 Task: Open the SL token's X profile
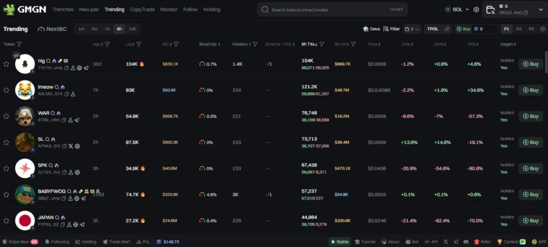pos(71,146)
